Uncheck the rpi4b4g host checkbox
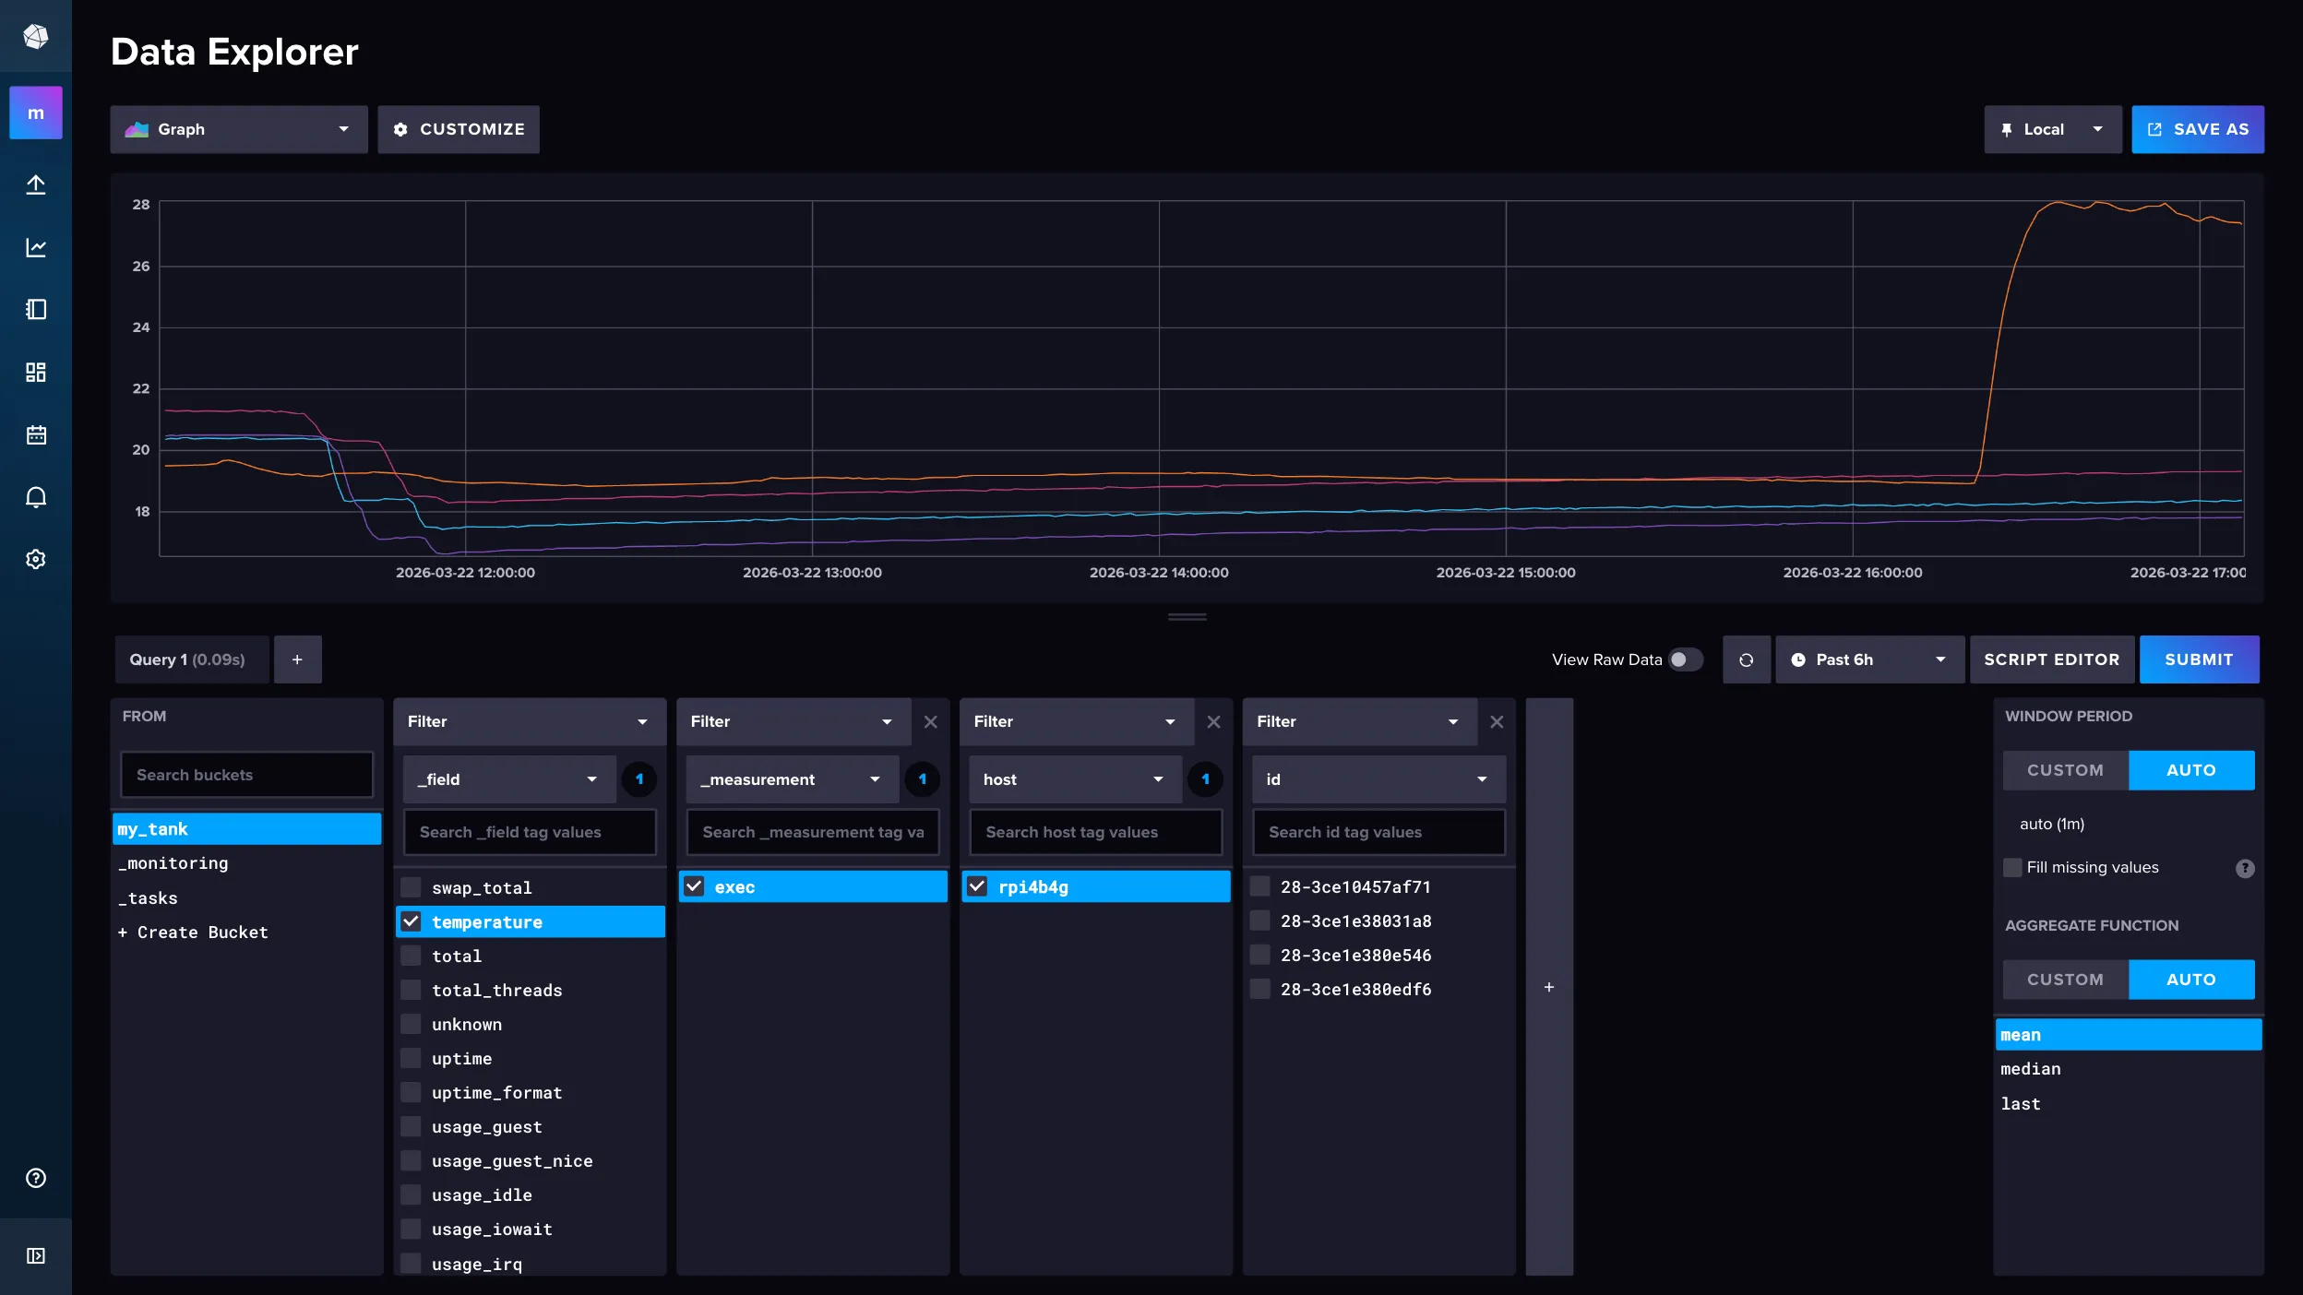 [977, 886]
